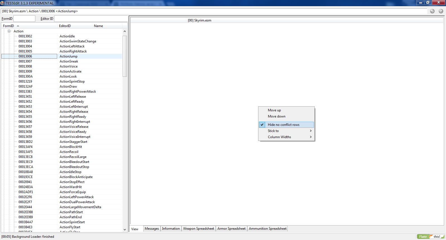Click the tree scrollbar down arrow
The width and height of the screenshot is (446, 240).
[125, 230]
